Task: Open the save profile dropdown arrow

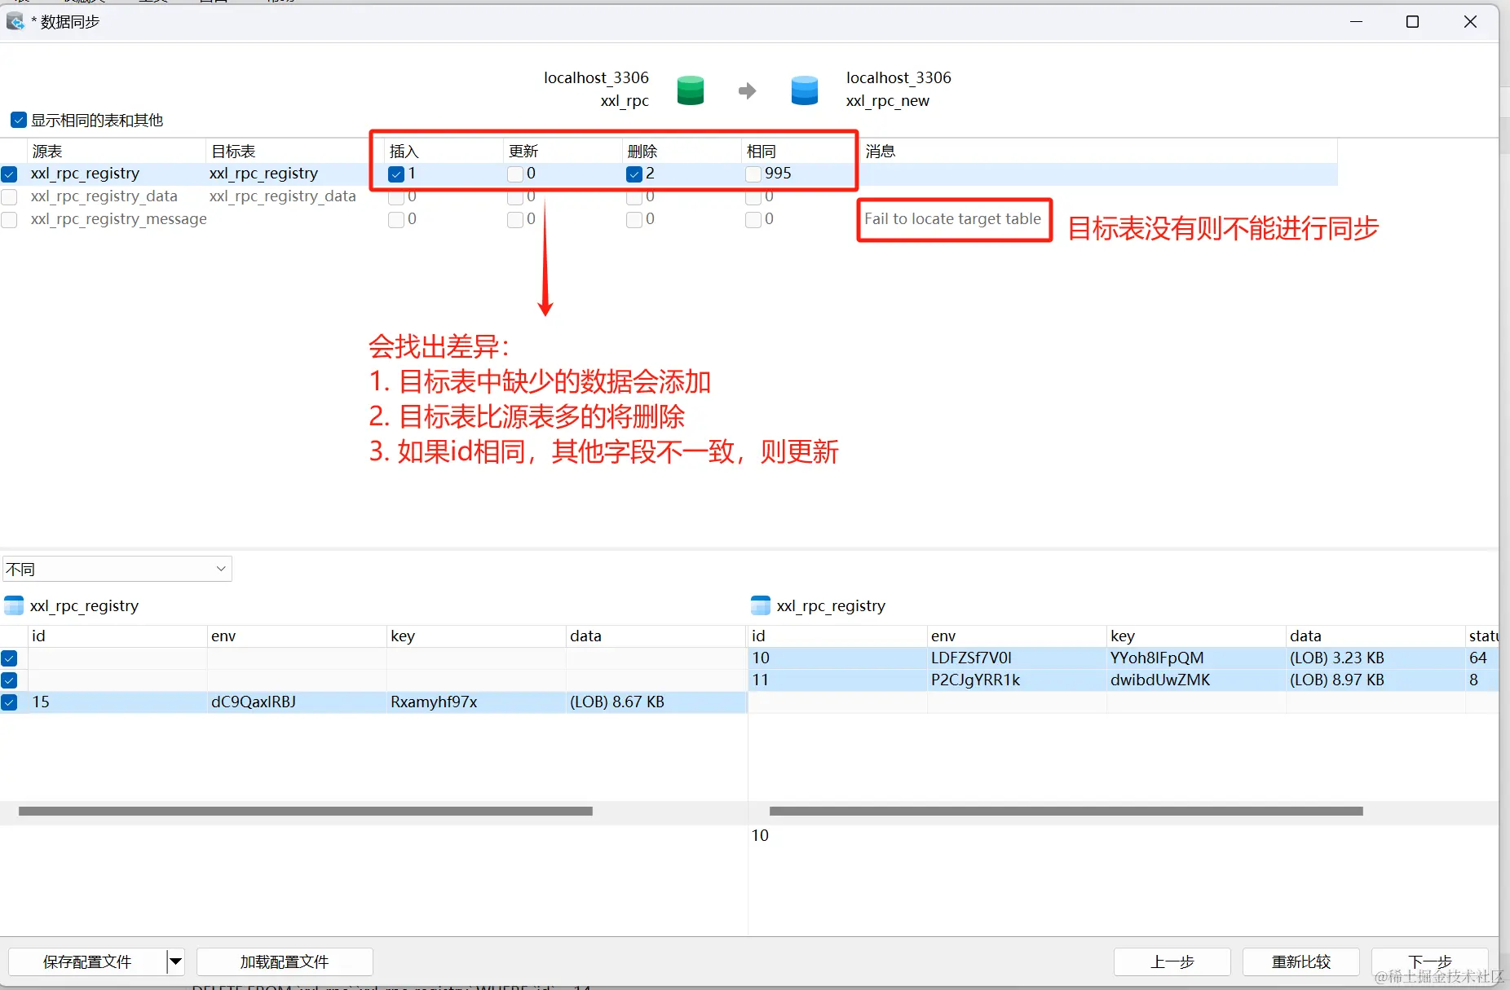Action: pos(175,961)
